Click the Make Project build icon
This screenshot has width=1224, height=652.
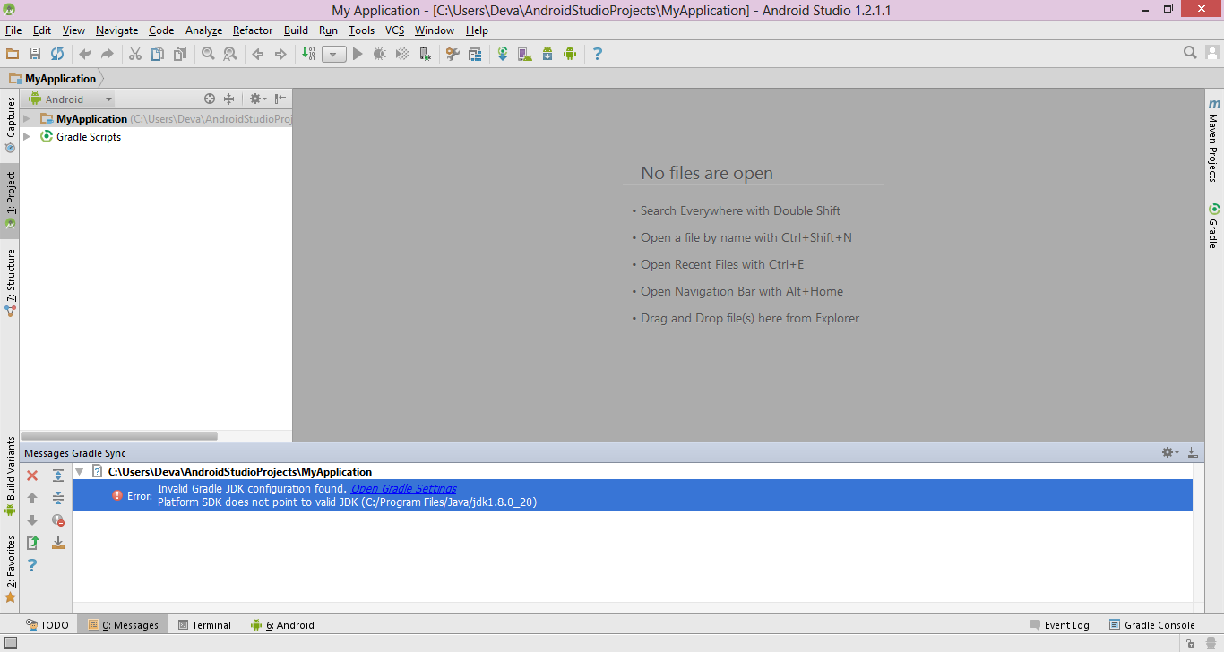point(308,54)
